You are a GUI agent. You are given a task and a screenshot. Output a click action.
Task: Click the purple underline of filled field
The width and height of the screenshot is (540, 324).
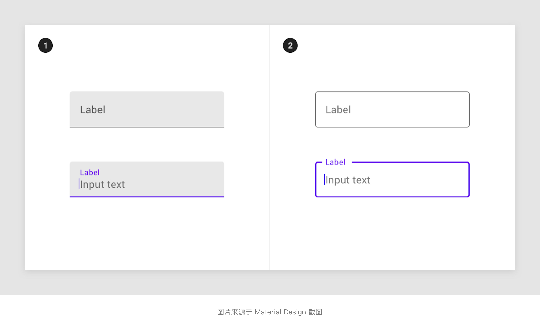[x=147, y=197]
